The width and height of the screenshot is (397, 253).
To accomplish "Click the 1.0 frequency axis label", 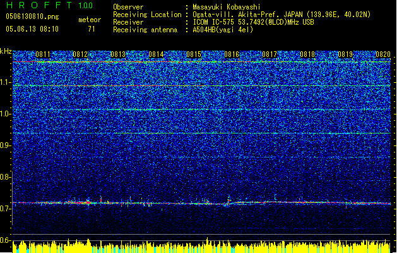I will click(x=5, y=114).
